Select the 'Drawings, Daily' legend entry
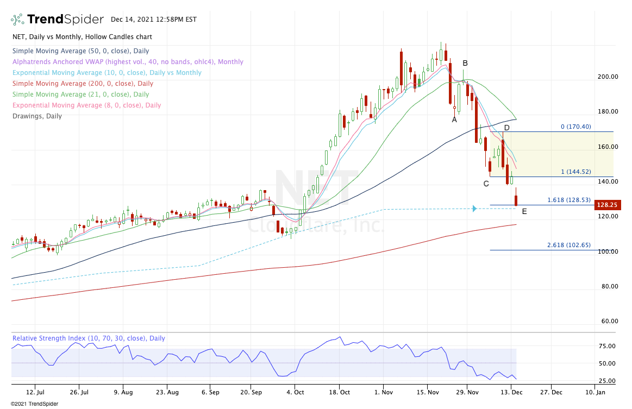Screen dimensions: 632x409 click(37, 116)
